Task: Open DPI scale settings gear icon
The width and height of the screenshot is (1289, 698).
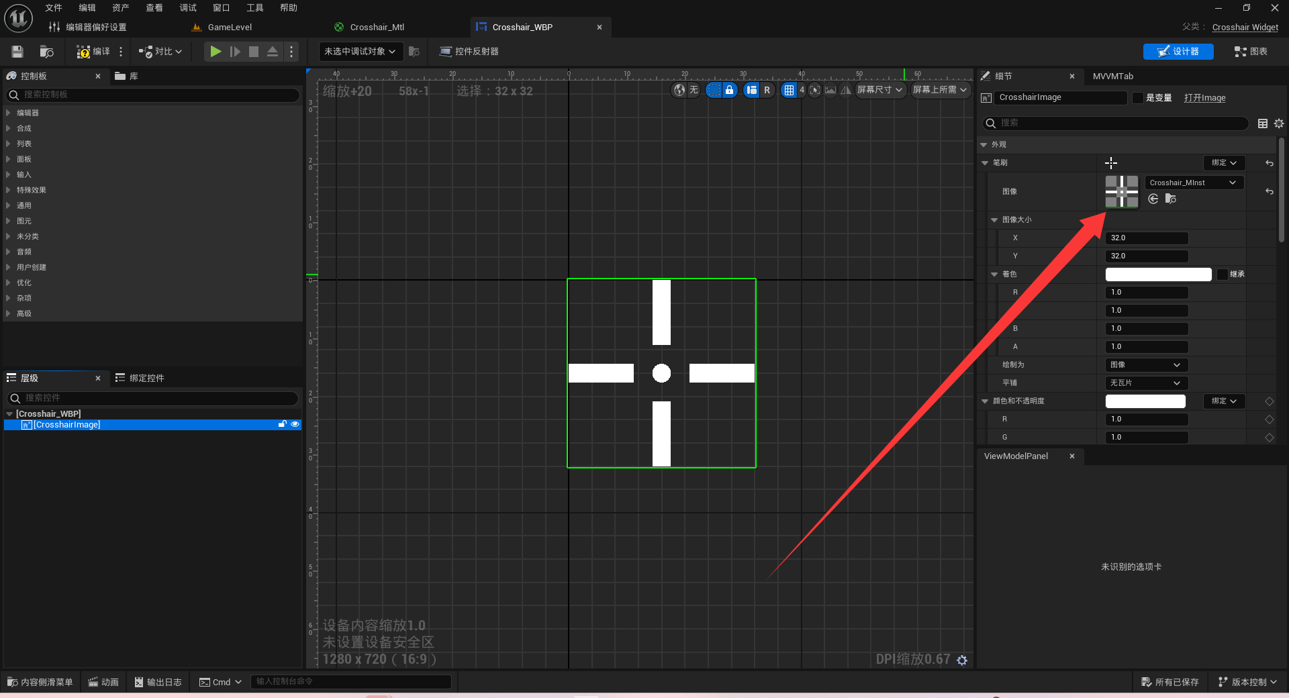Action: [962, 660]
